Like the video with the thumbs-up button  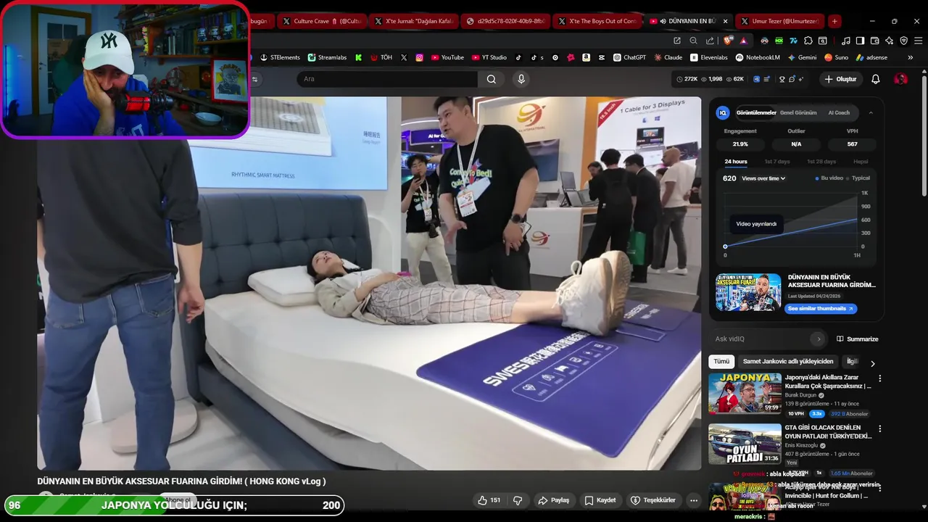[x=489, y=500]
